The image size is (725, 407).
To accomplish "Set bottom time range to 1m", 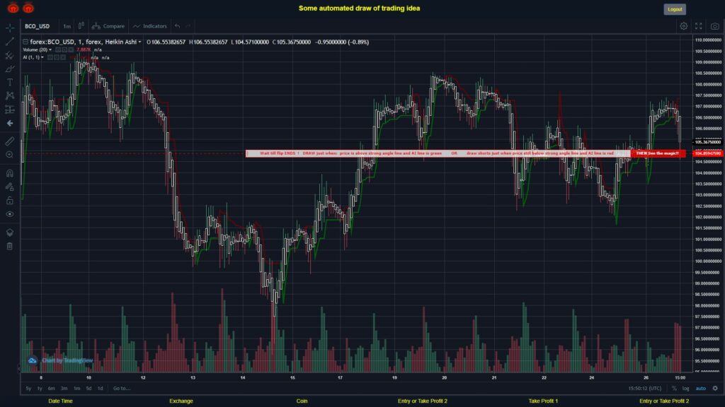I will tap(76, 389).
